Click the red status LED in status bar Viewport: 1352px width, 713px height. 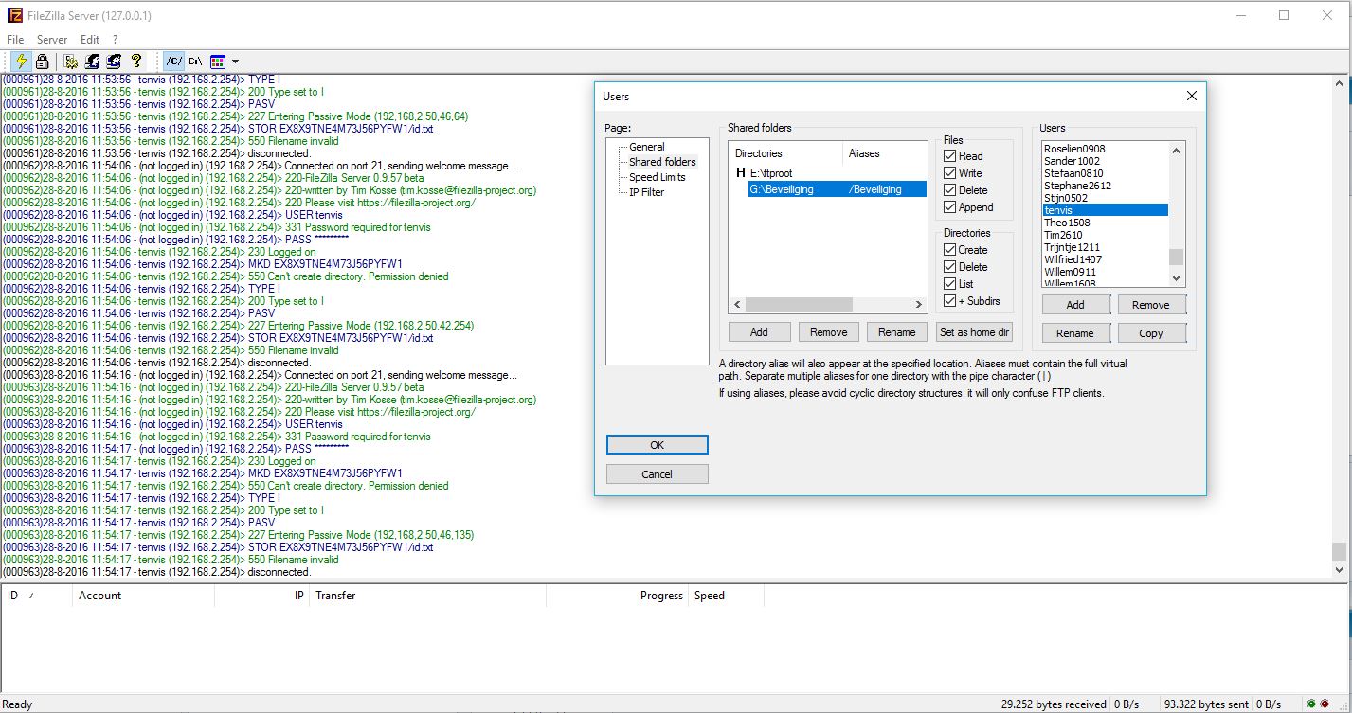pos(1323,704)
